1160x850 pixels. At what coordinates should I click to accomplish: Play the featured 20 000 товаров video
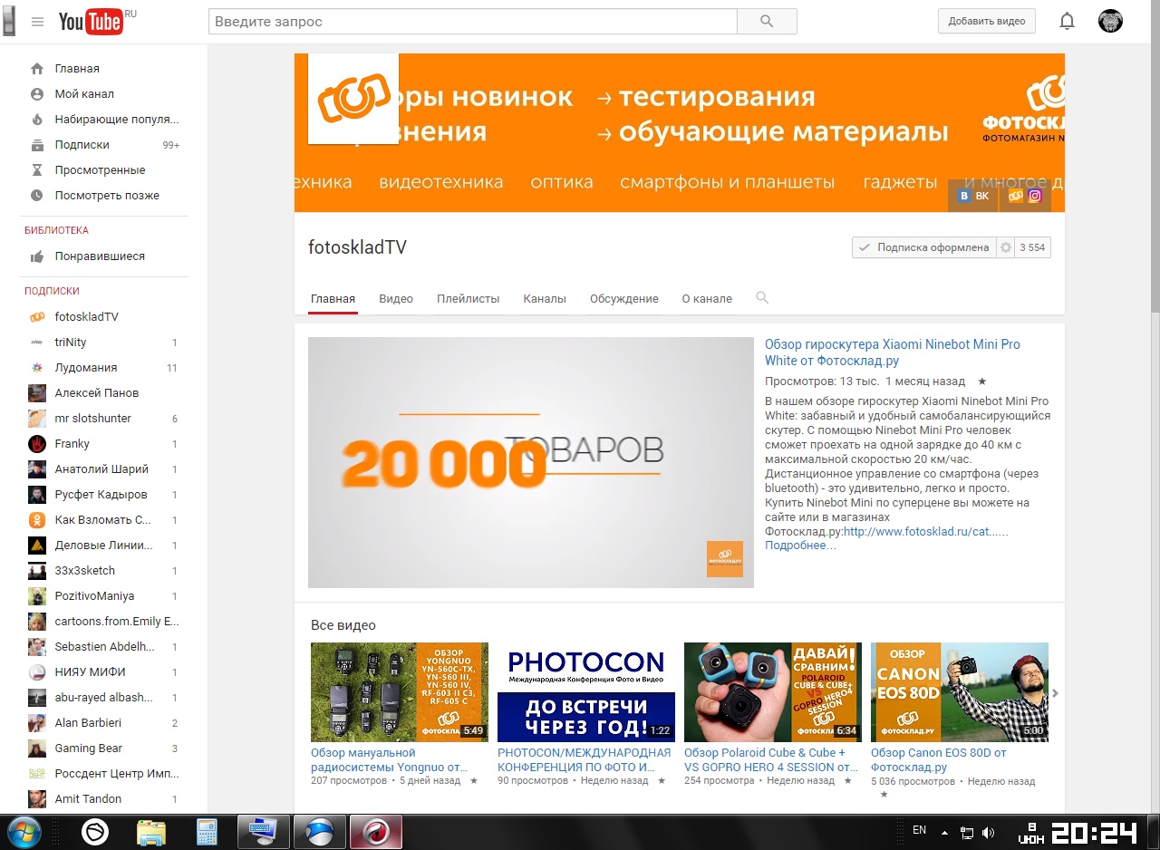[531, 462]
